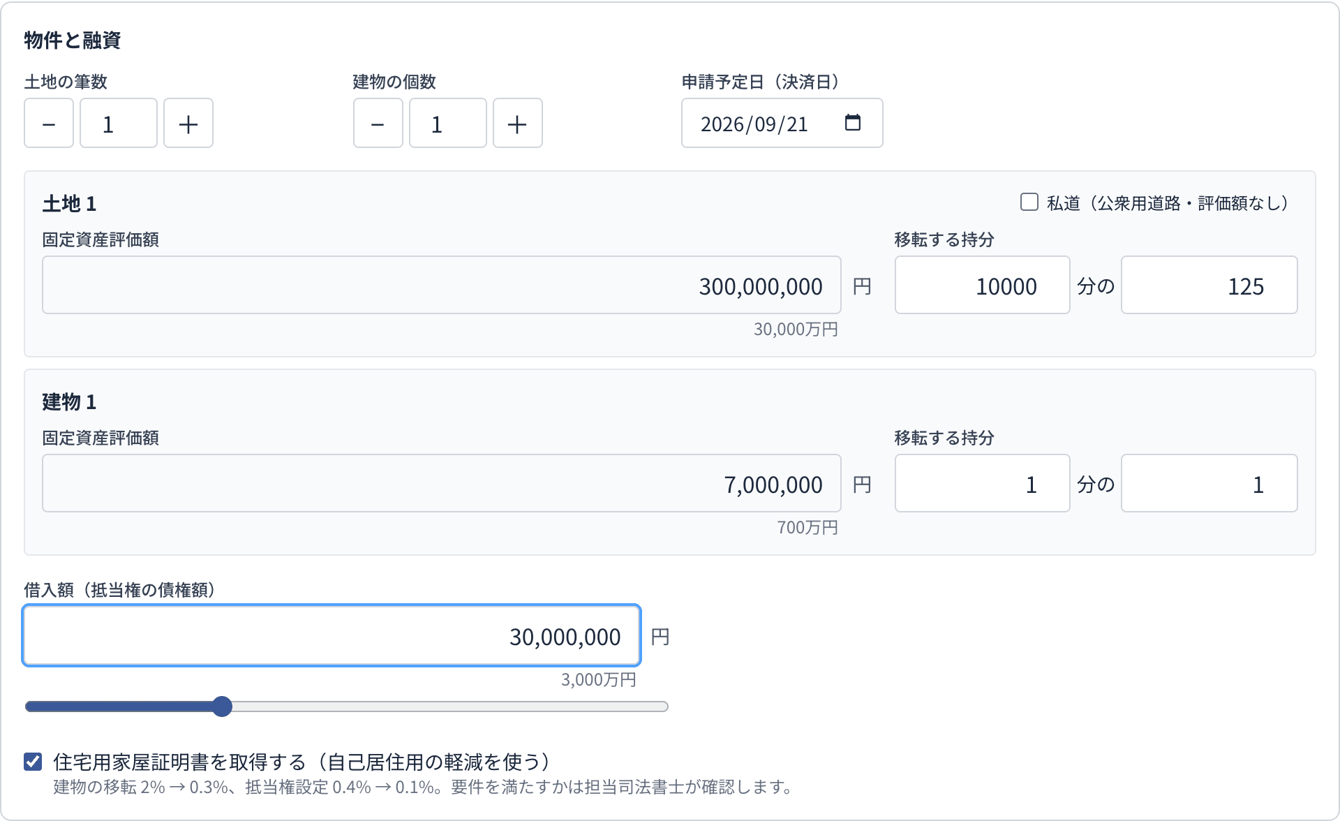The image size is (1340, 821).
Task: Increase the 建物の個数 count
Action: [518, 123]
